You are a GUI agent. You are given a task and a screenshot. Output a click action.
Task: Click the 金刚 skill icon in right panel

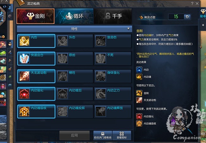[139, 93]
